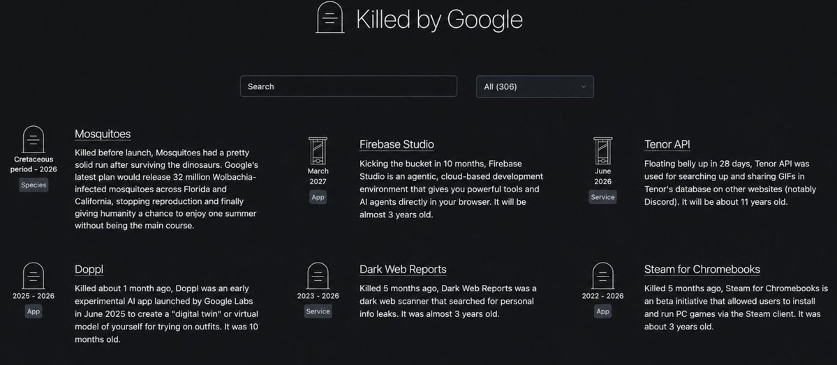Viewport: 837px width, 365px height.
Task: Click the Cretaceous period - 2026 date text
Action: click(34, 164)
